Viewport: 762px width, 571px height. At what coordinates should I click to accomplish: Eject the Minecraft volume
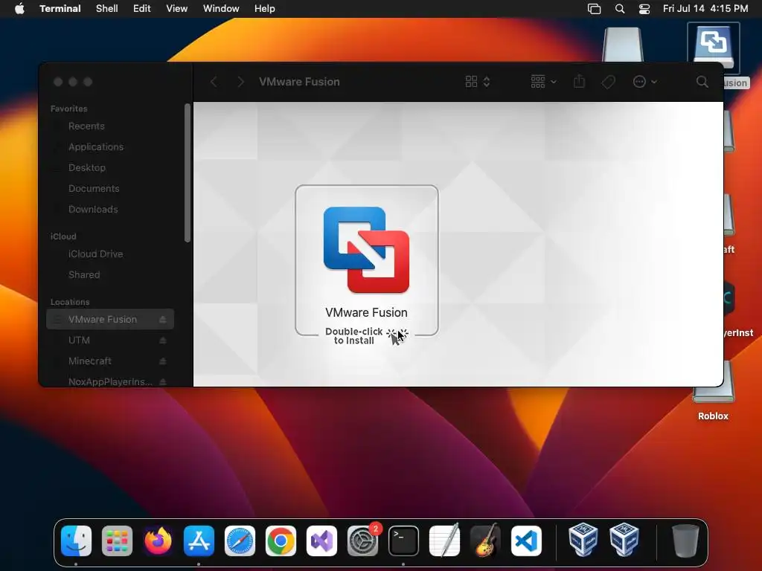point(163,361)
